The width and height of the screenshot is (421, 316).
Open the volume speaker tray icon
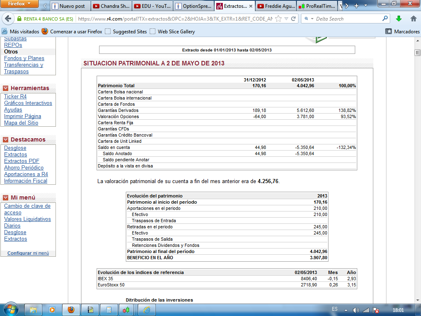pos(356,310)
